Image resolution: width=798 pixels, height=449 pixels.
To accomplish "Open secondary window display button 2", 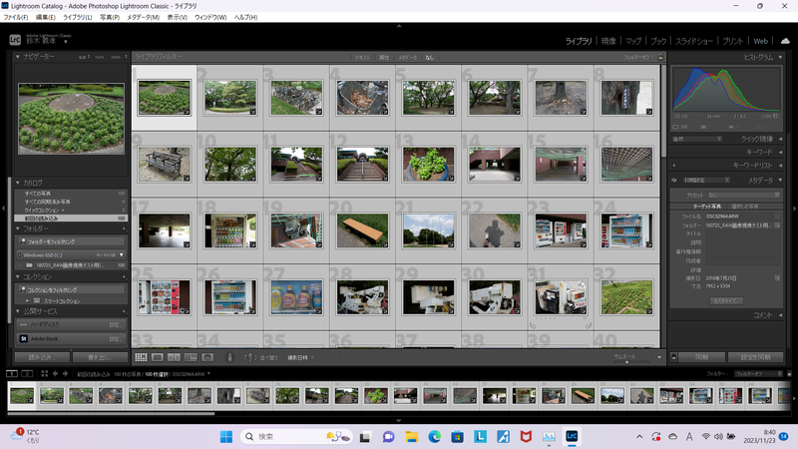I will pyautogui.click(x=28, y=373).
